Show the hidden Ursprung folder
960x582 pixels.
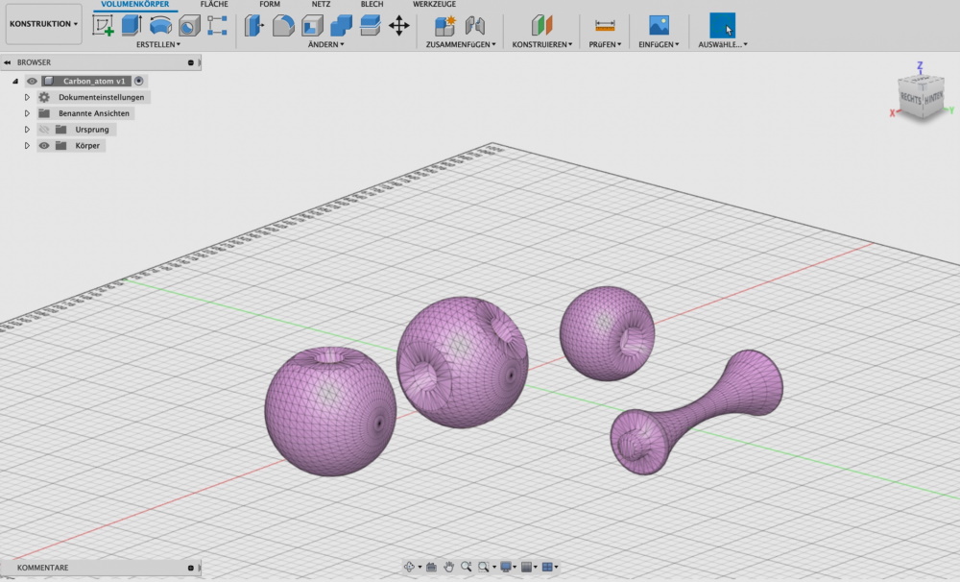click(44, 130)
